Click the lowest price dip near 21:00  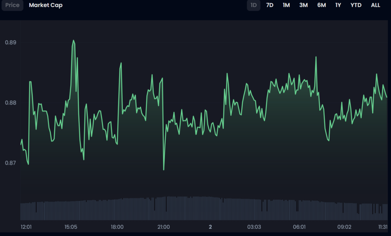click(164, 169)
